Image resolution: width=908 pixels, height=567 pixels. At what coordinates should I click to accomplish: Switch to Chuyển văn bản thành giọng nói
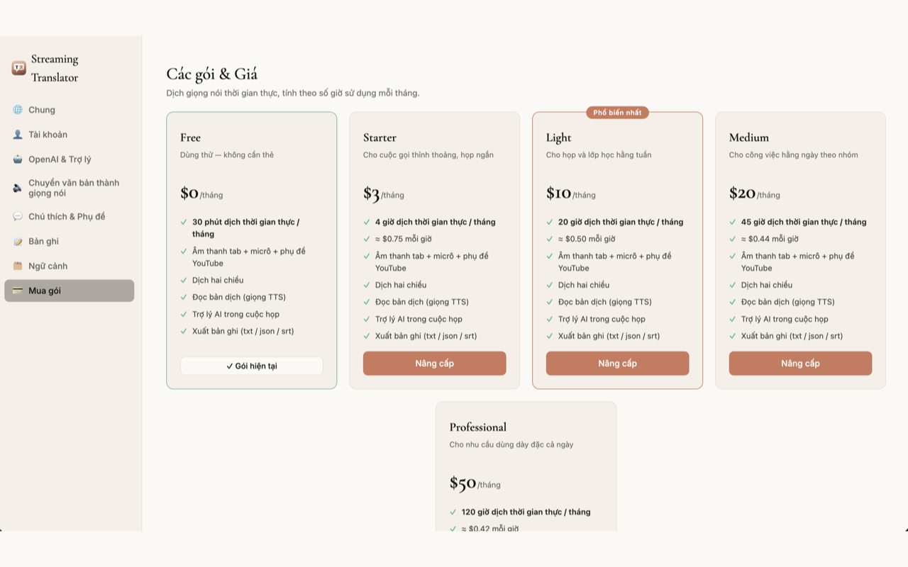click(69, 188)
